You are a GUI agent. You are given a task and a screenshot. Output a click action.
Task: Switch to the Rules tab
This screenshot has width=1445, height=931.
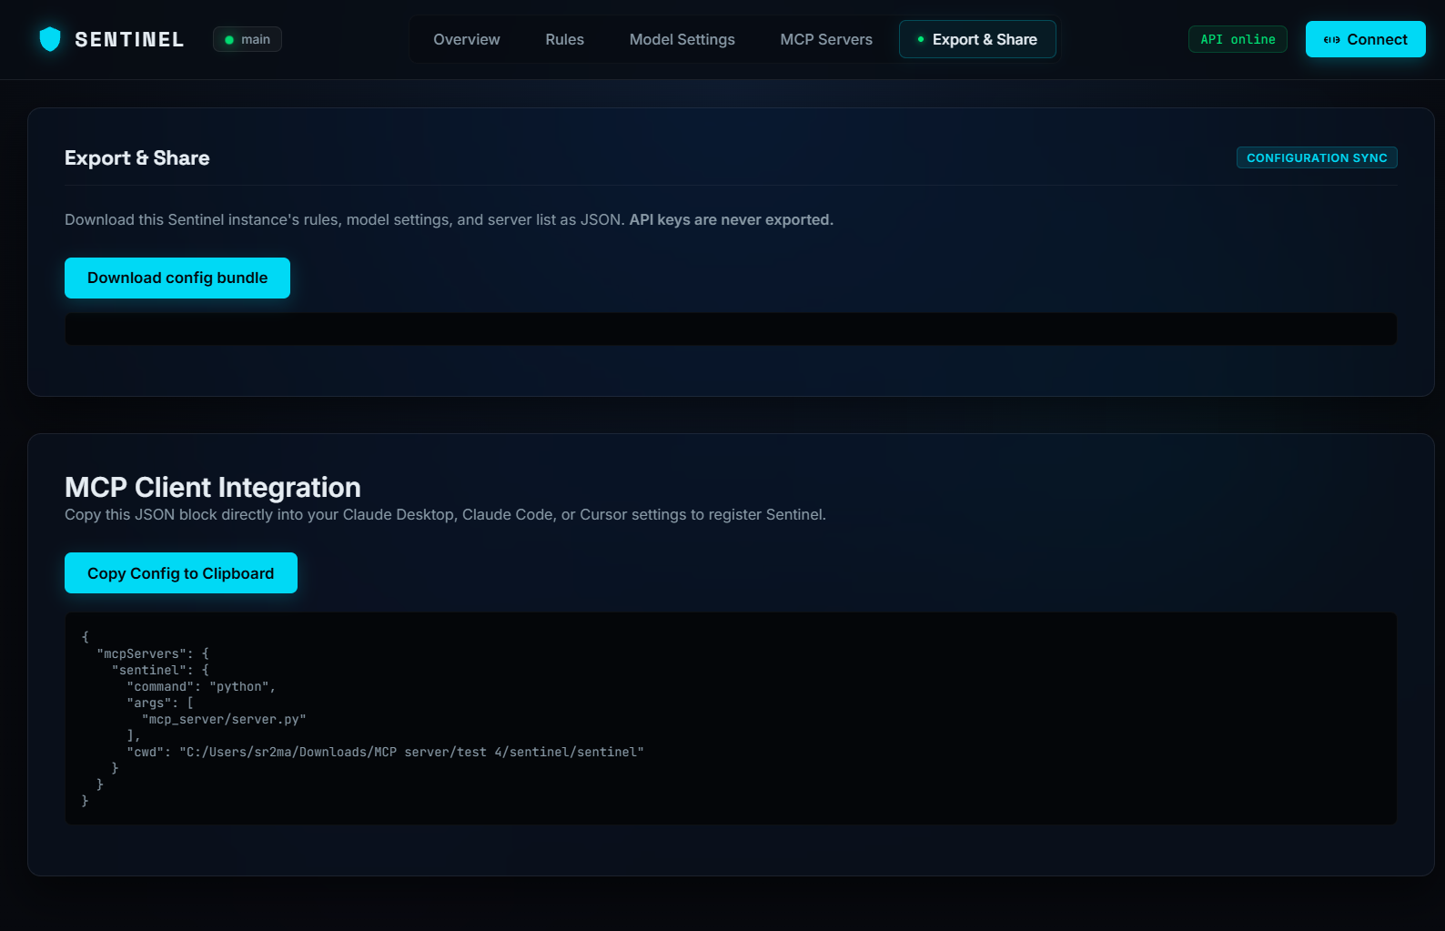[565, 39]
